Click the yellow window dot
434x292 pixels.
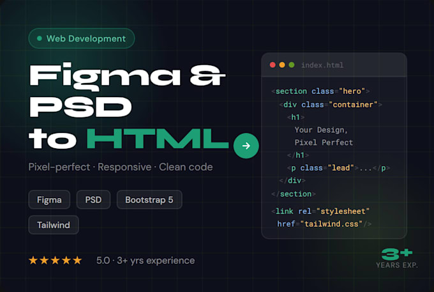[282, 65]
